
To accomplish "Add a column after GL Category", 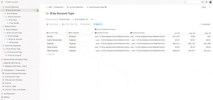I will tap(92, 33).
